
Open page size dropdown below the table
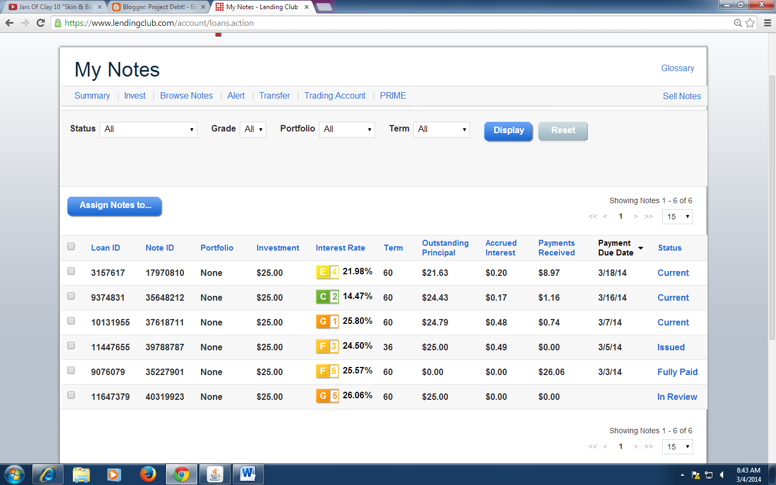[x=677, y=447]
